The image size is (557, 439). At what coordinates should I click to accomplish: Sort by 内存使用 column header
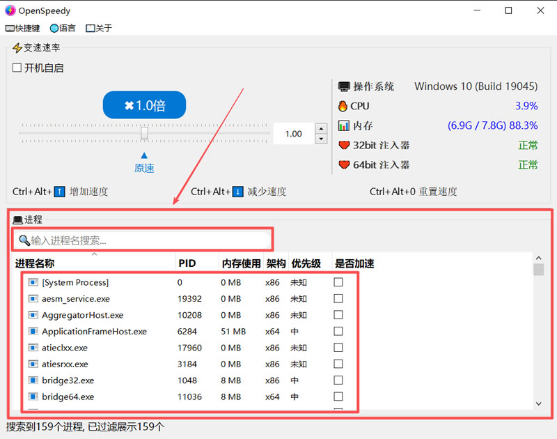[242, 263]
